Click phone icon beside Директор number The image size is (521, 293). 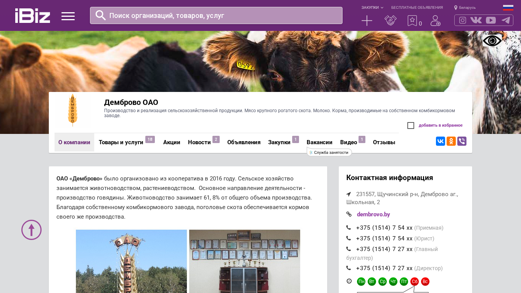point(349,268)
